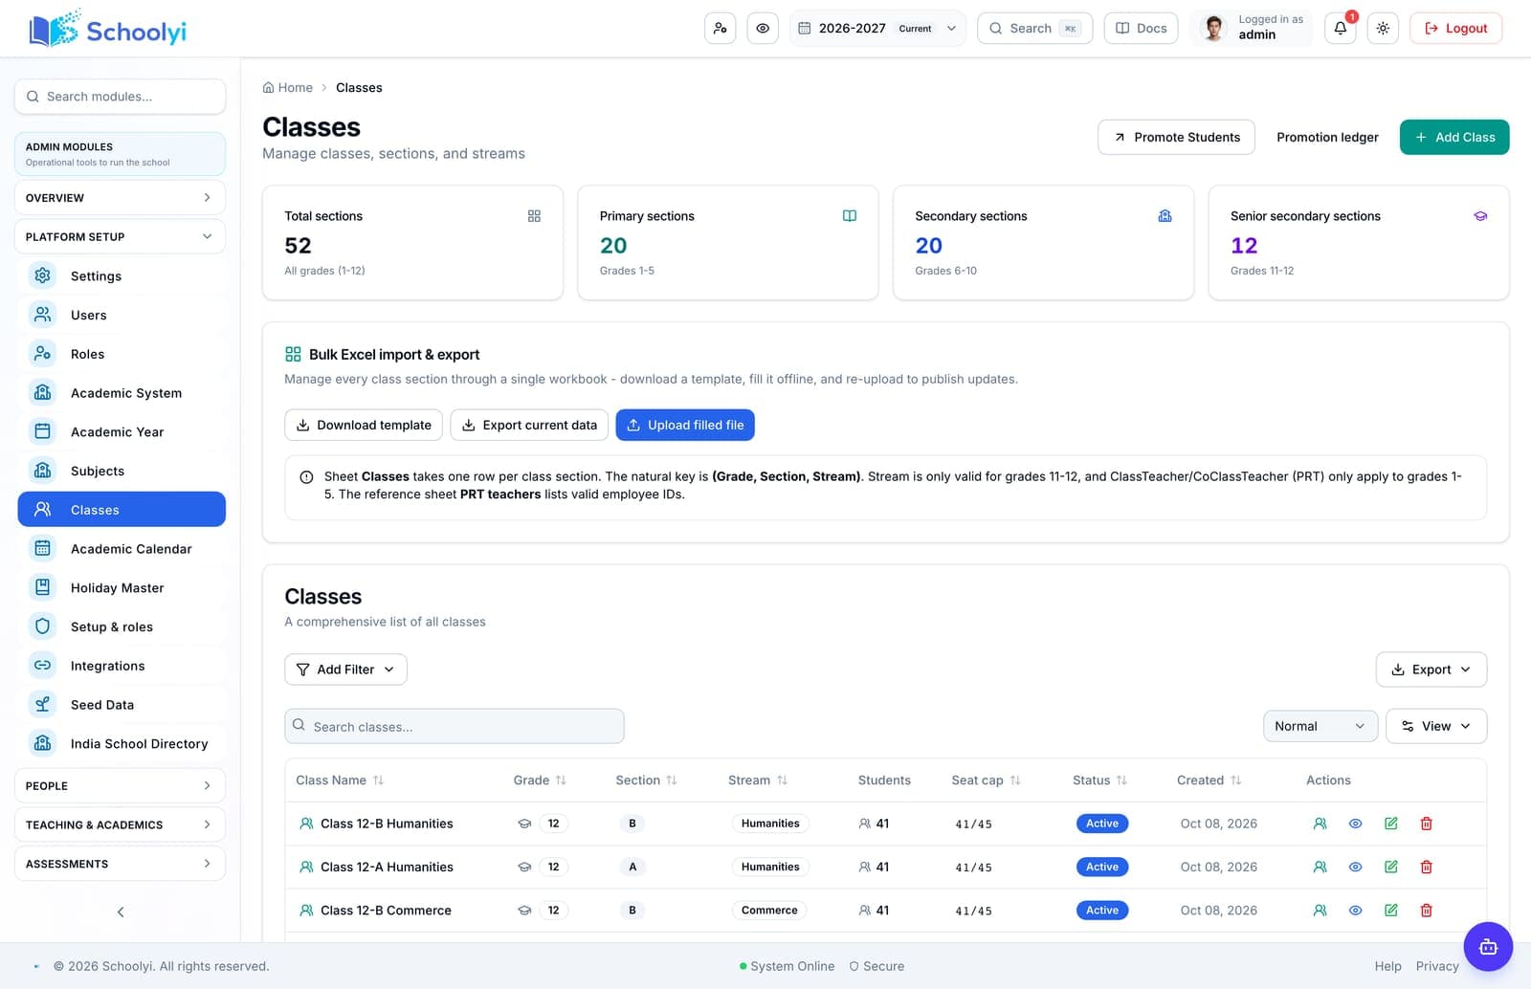Navigate to Academic System
The height and width of the screenshot is (989, 1531).
122,393
